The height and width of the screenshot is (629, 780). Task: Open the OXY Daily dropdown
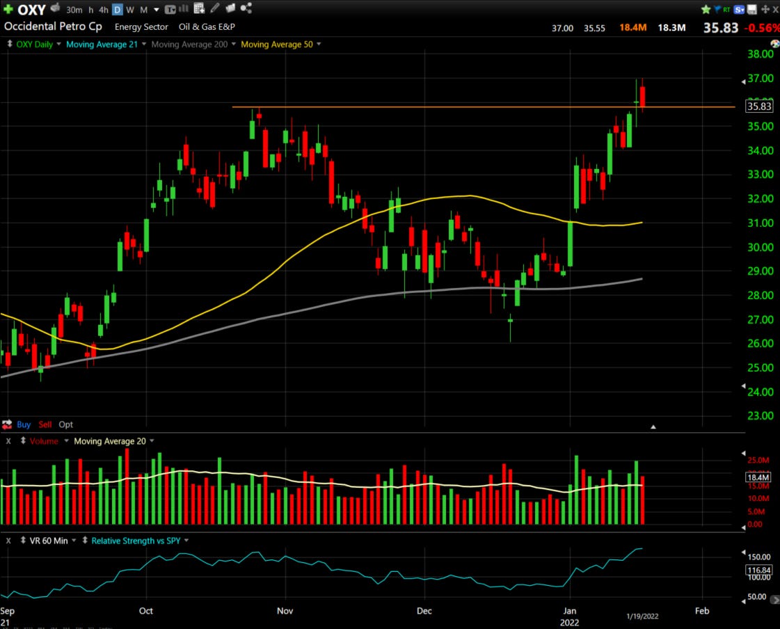point(58,44)
